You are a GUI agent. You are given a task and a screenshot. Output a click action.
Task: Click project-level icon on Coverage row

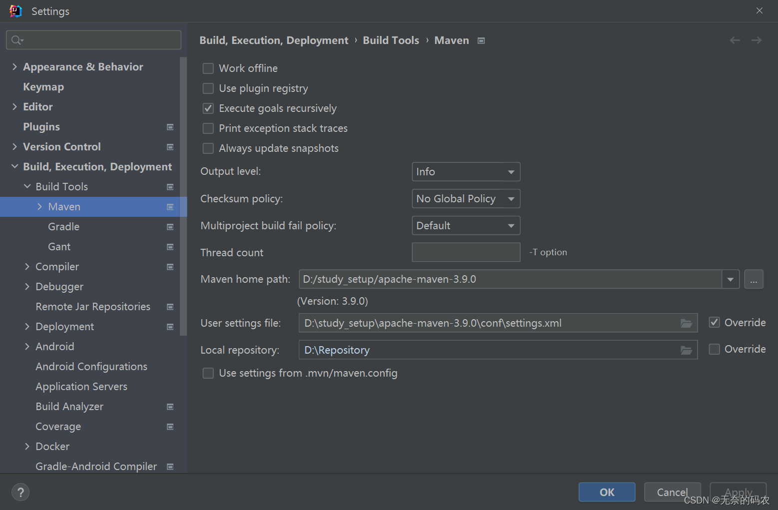coord(170,427)
